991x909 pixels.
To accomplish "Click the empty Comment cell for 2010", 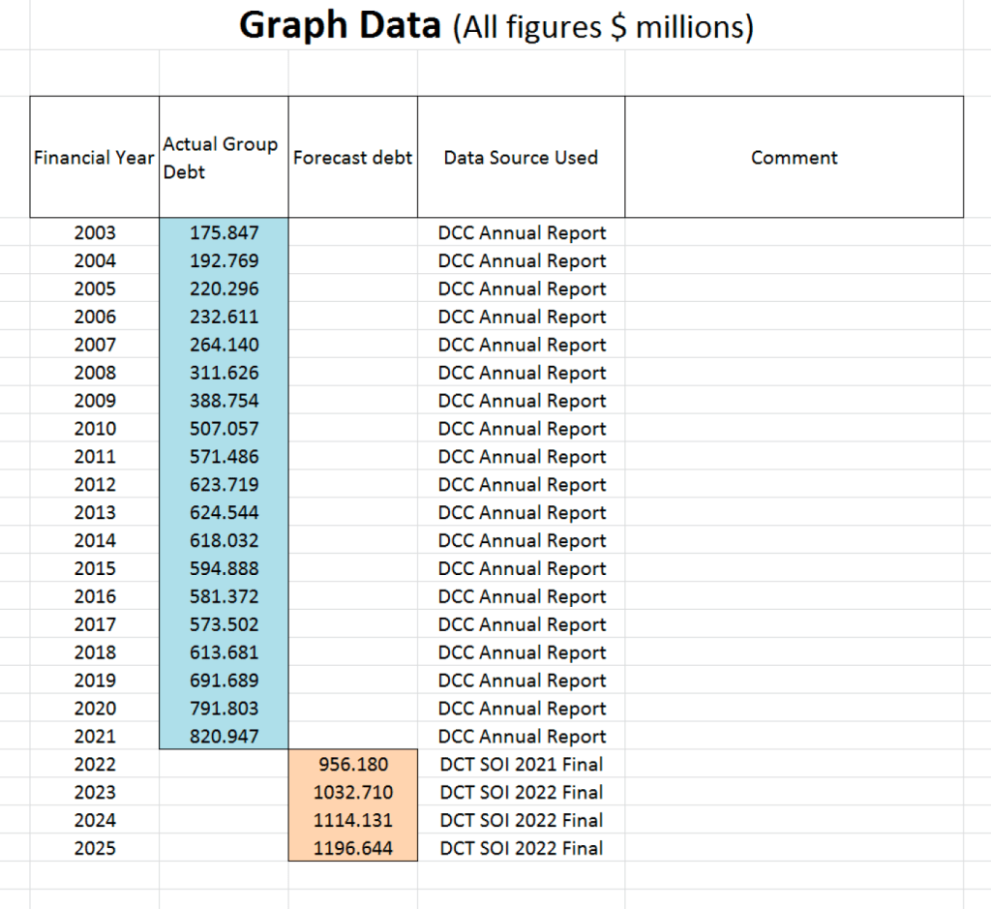I will [794, 429].
